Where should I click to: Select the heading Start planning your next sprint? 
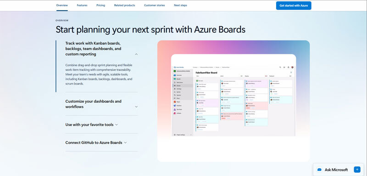click(150, 30)
